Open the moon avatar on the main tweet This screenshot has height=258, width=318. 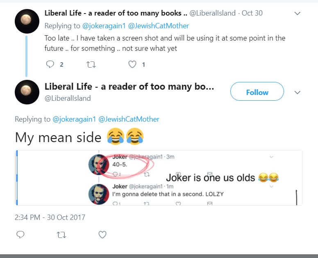point(27,92)
